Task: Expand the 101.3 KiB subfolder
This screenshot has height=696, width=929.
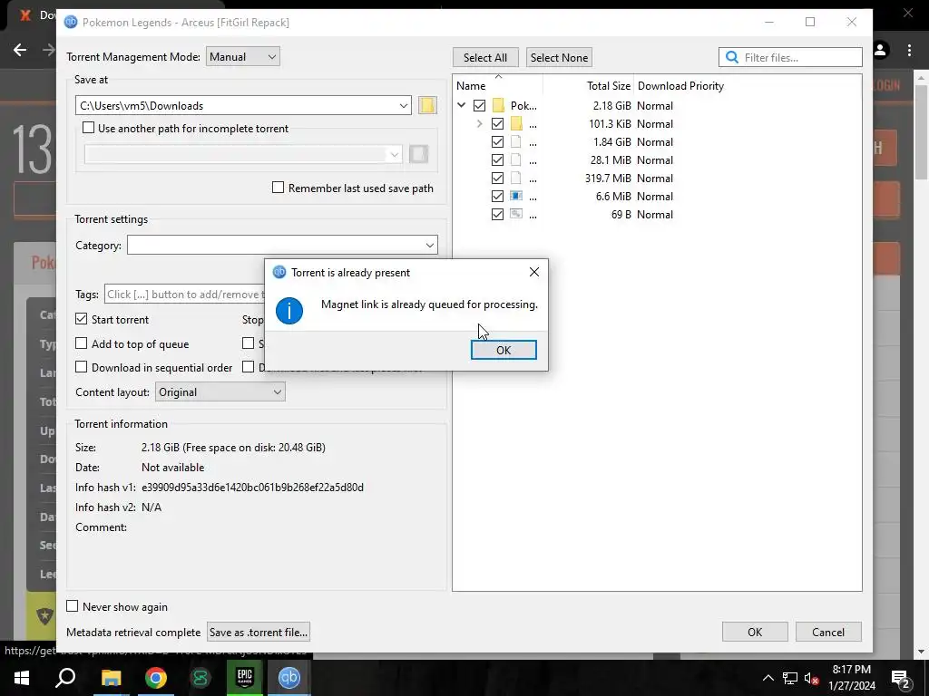Action: 479,123
